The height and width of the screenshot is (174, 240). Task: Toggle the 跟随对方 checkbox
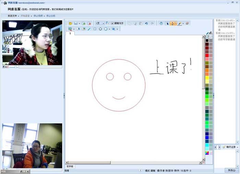112,23
